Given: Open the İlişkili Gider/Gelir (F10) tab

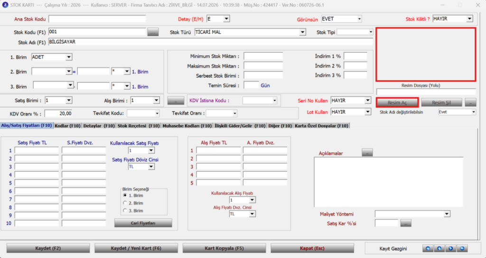Looking at the screenshot, I should point(240,126).
